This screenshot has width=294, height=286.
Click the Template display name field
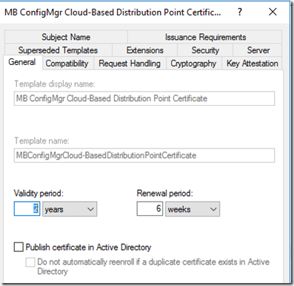click(144, 98)
